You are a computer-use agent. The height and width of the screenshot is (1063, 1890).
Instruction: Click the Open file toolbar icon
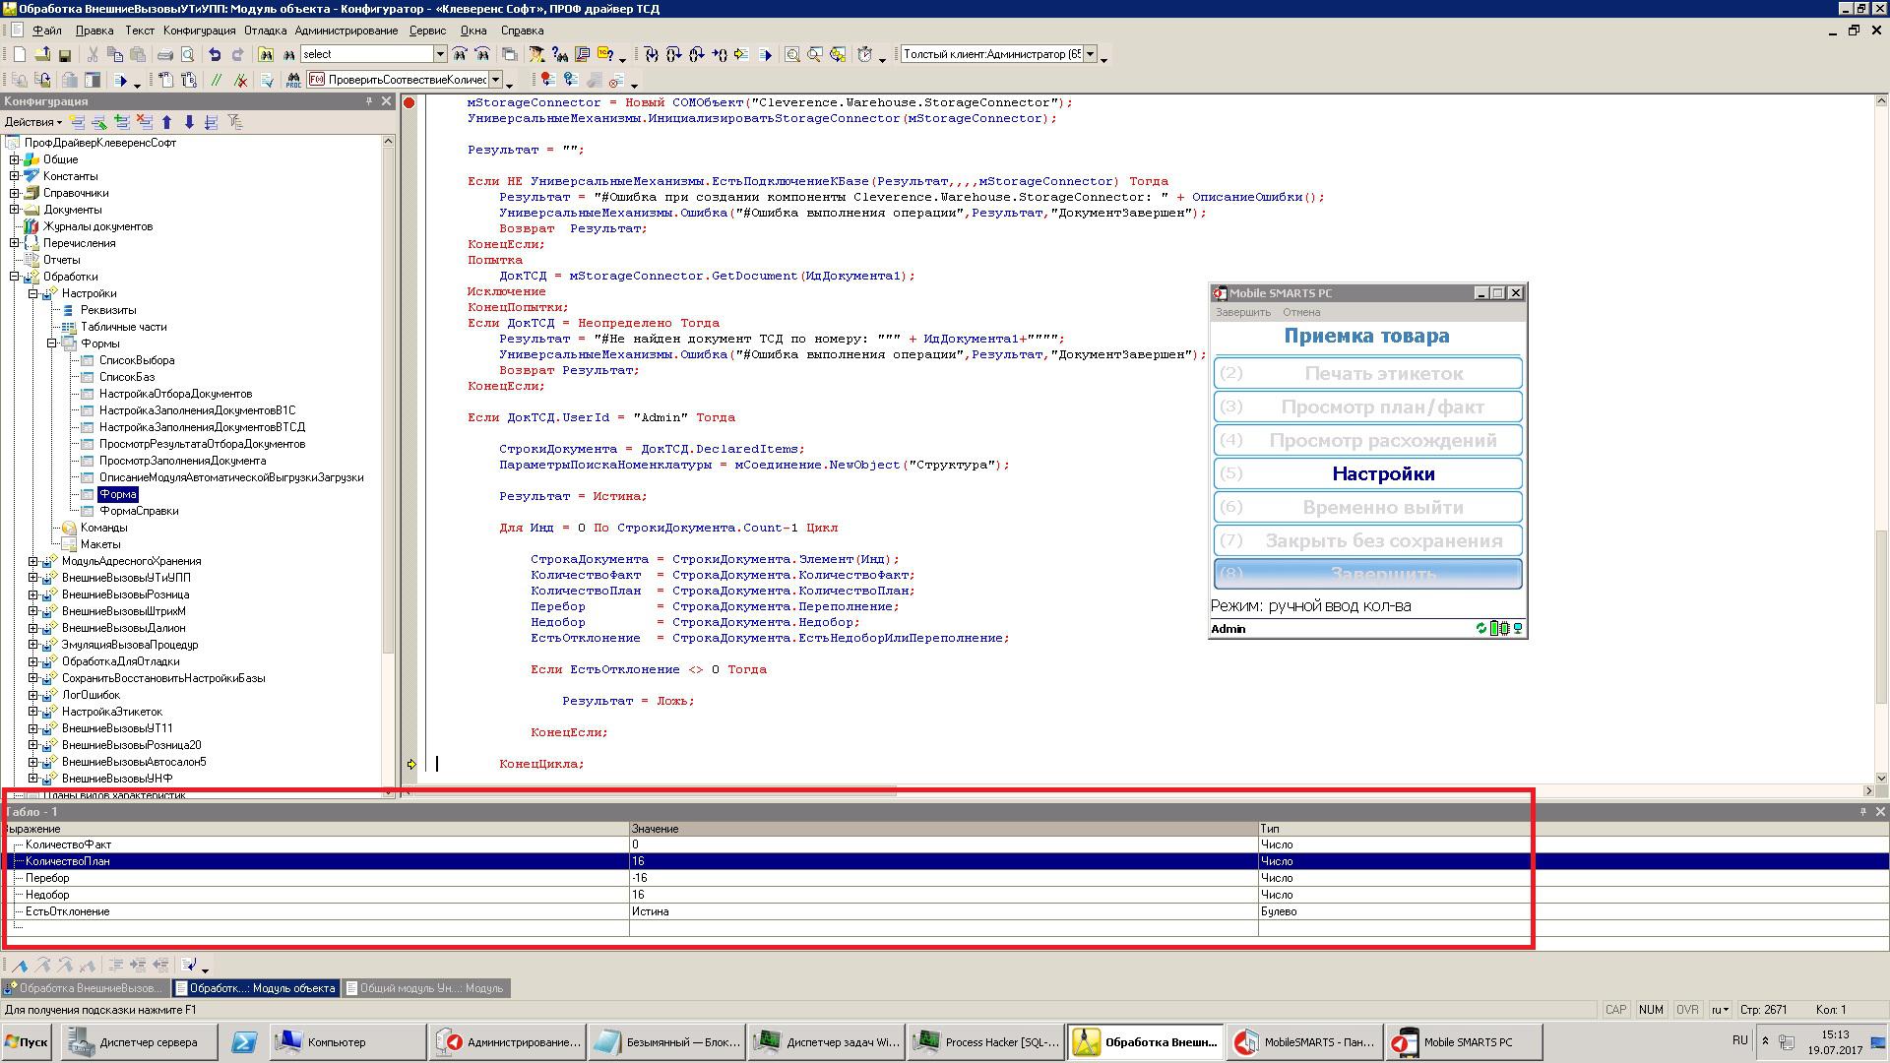[42, 54]
